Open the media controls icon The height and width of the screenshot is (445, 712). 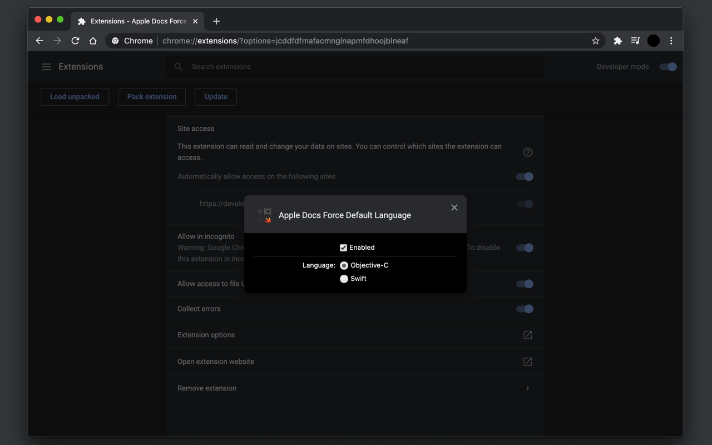(635, 41)
